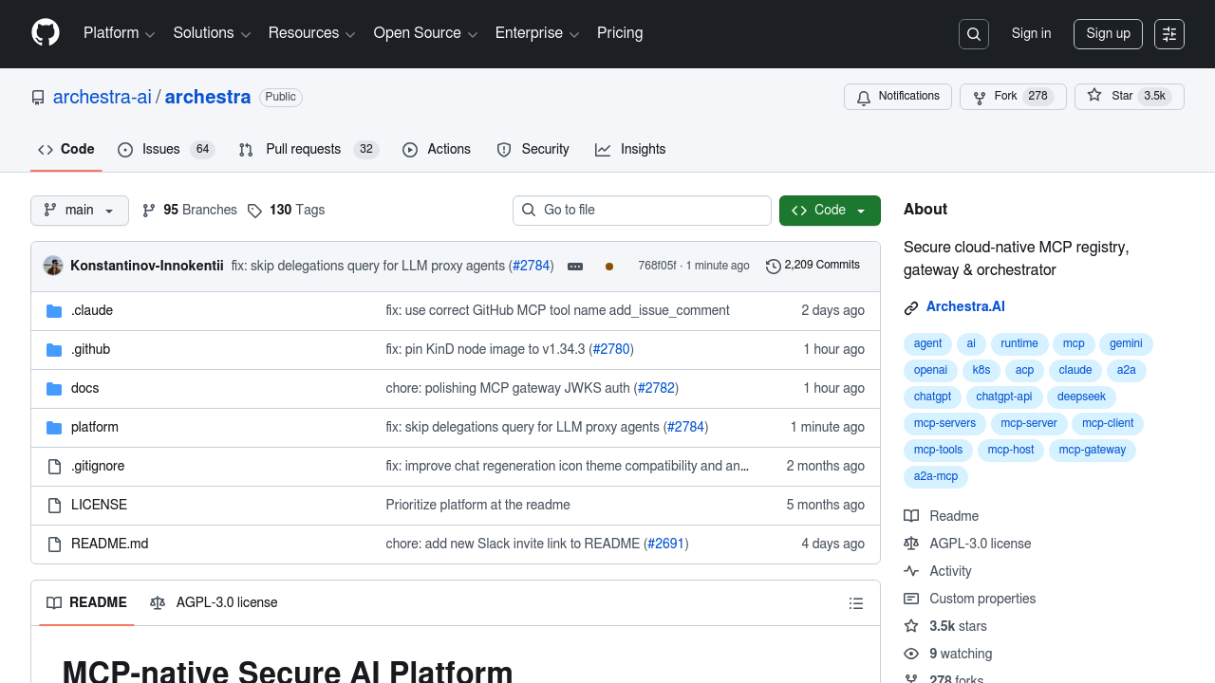Click the Sign up button
Image resolution: width=1215 pixels, height=683 pixels.
coord(1108,34)
